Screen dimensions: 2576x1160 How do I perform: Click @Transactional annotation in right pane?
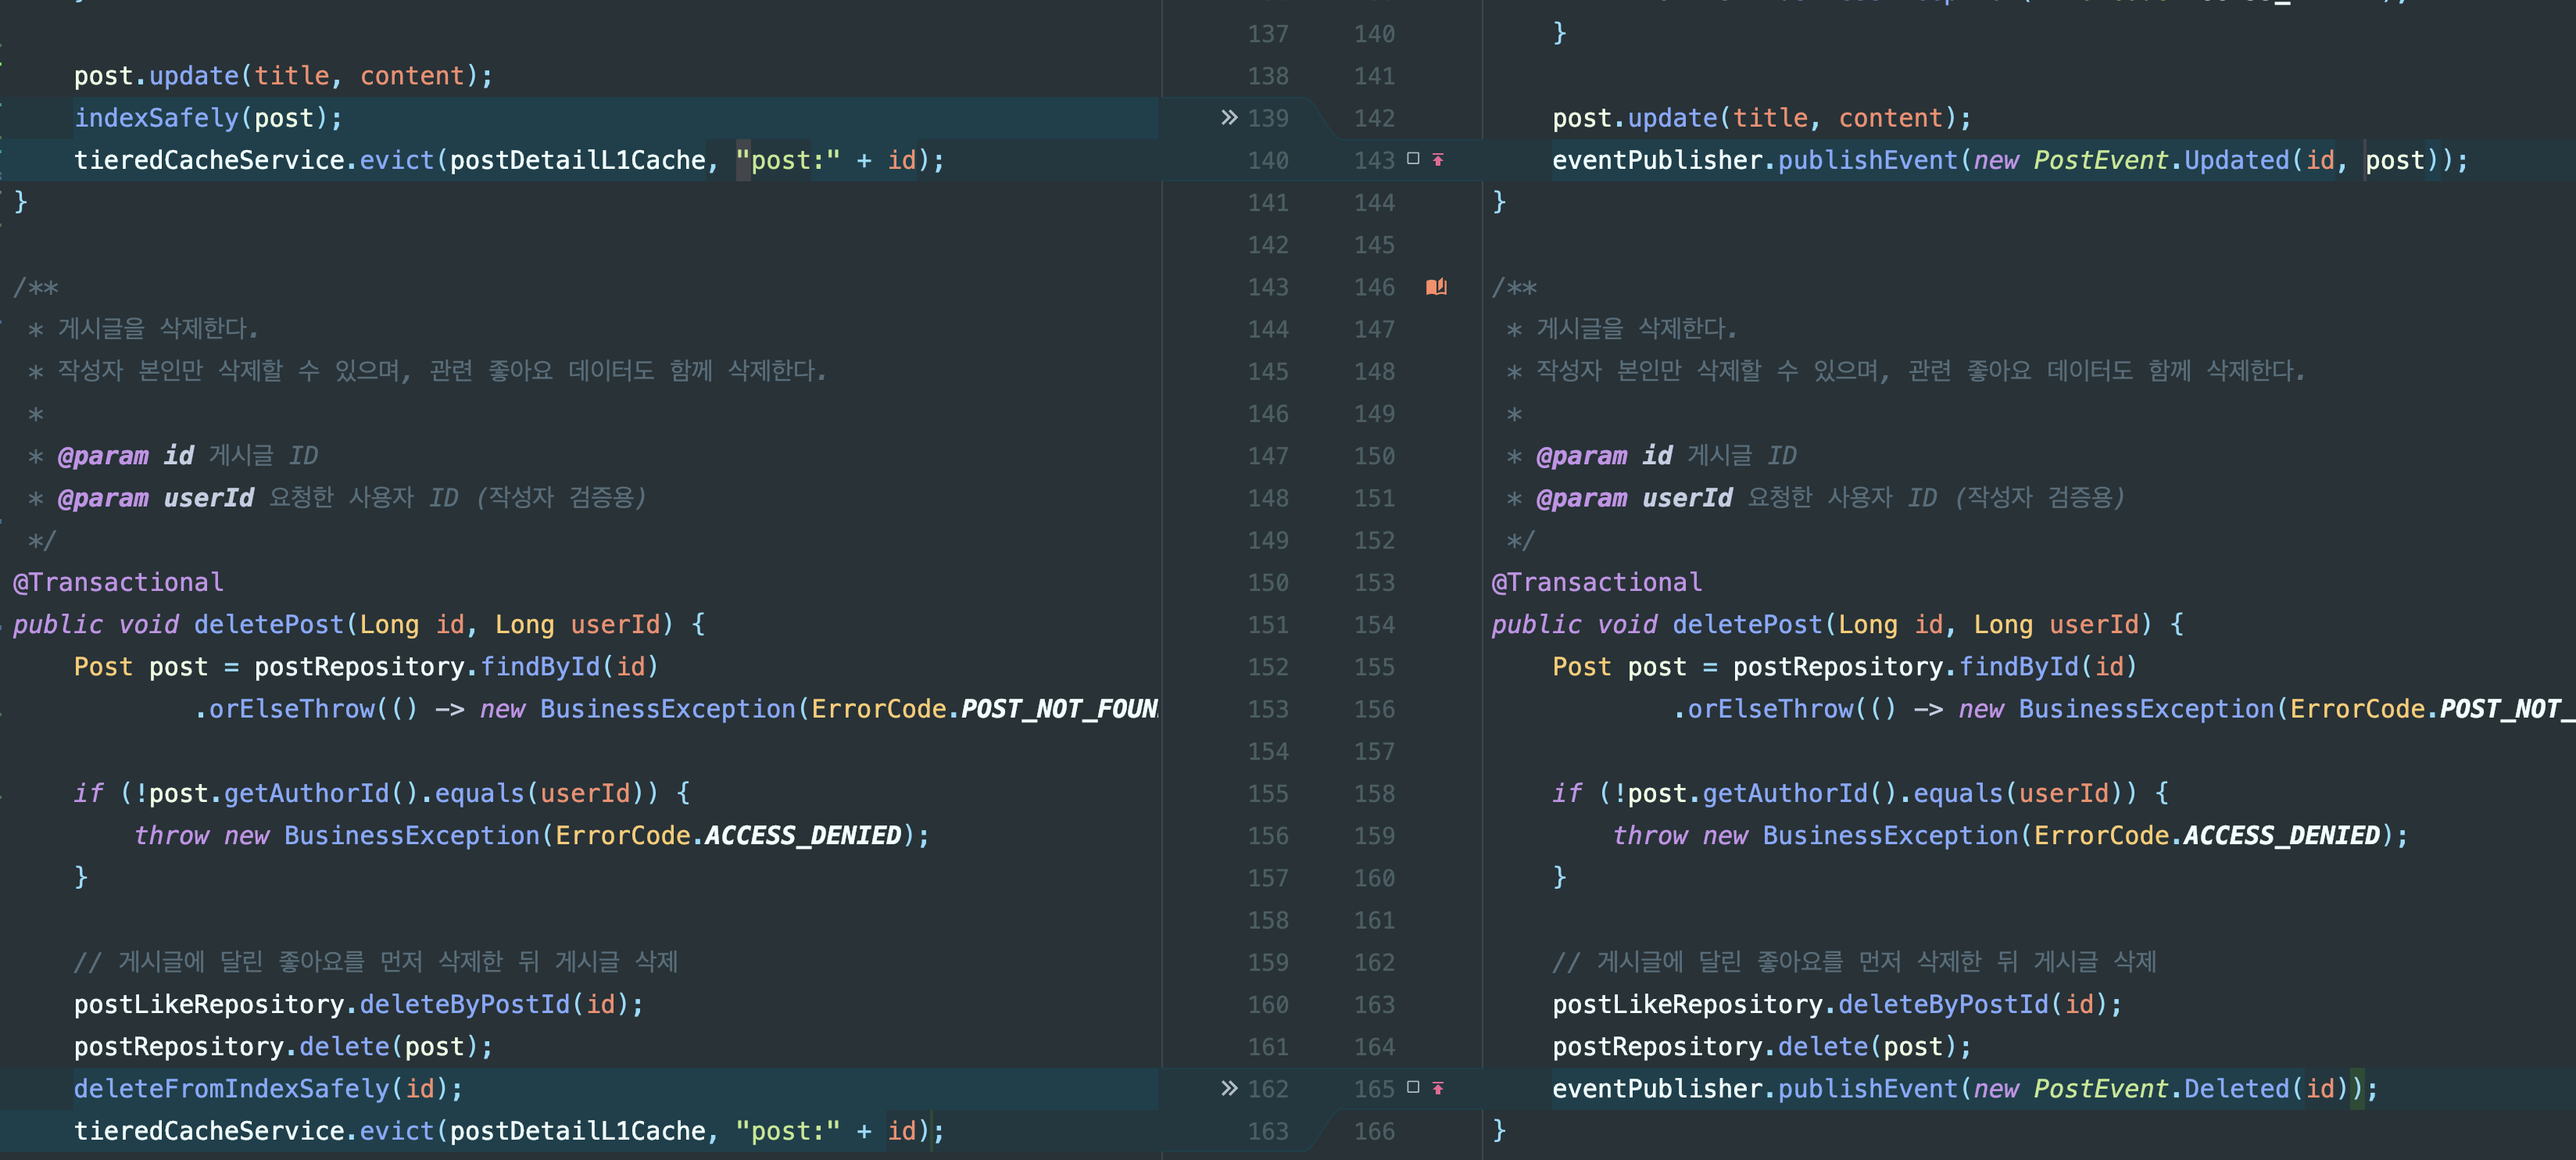point(1596,582)
